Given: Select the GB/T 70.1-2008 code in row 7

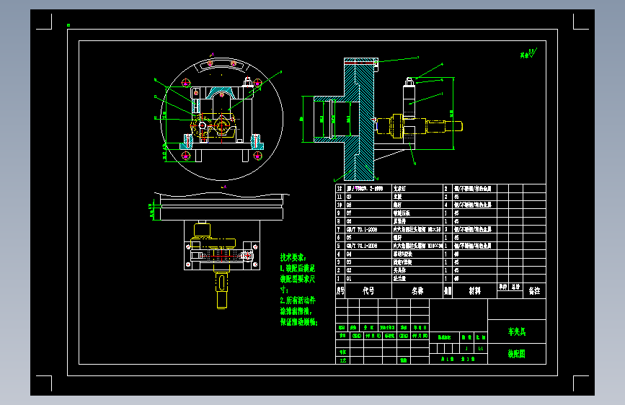Looking at the screenshot, I should click(x=362, y=230).
